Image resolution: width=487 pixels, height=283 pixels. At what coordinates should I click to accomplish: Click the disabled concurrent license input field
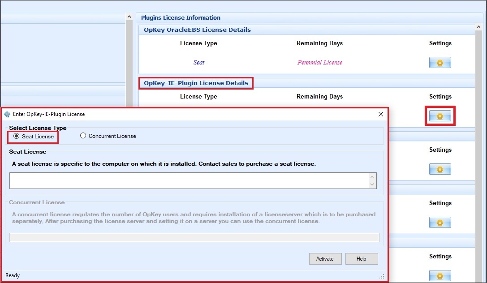point(194,237)
